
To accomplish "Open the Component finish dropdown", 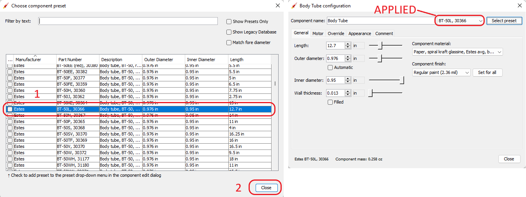I will click(x=441, y=72).
